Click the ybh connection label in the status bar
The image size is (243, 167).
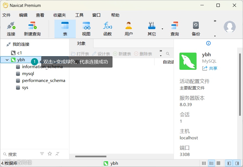pos(111,163)
